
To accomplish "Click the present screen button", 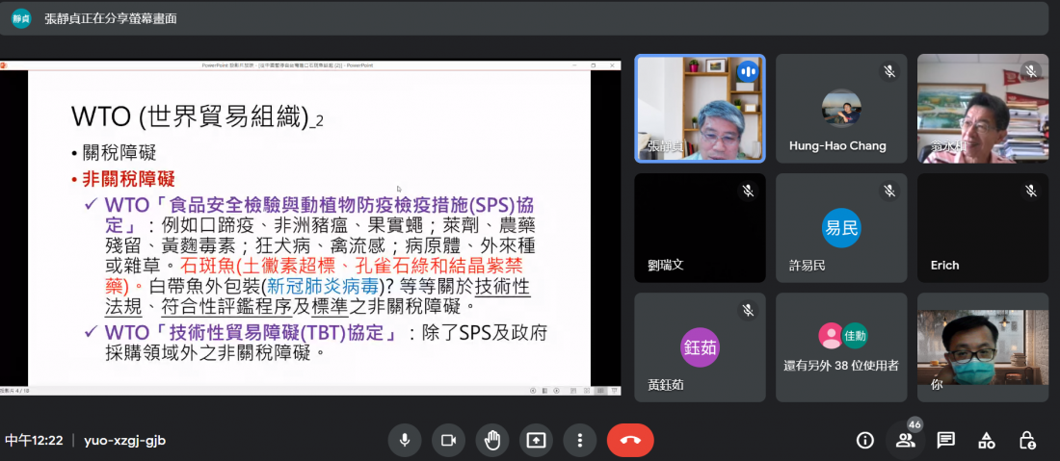I will [536, 440].
